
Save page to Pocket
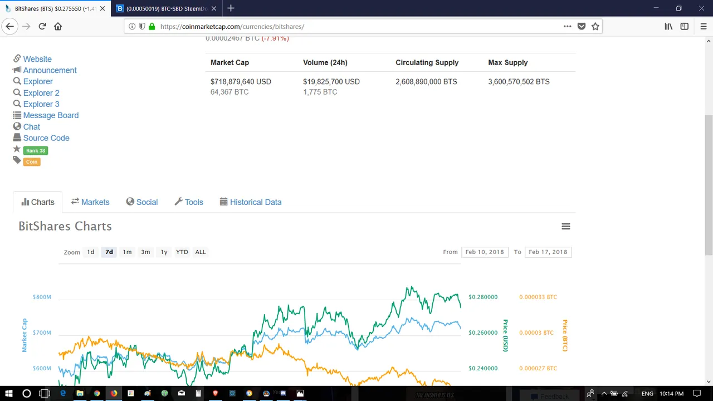coord(582,26)
